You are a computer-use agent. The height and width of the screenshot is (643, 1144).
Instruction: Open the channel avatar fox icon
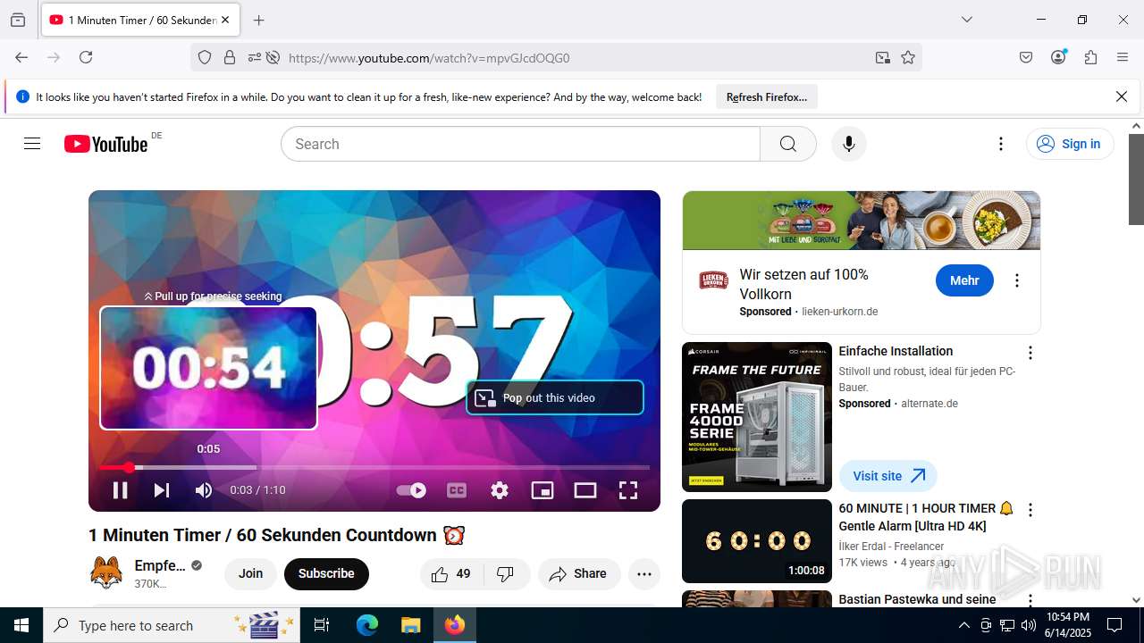click(106, 572)
